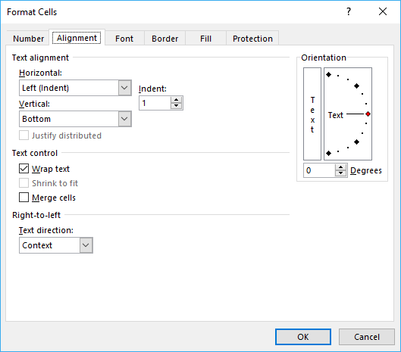Uncheck the Wrap text checkbox
This screenshot has height=352, width=401.
(x=23, y=169)
